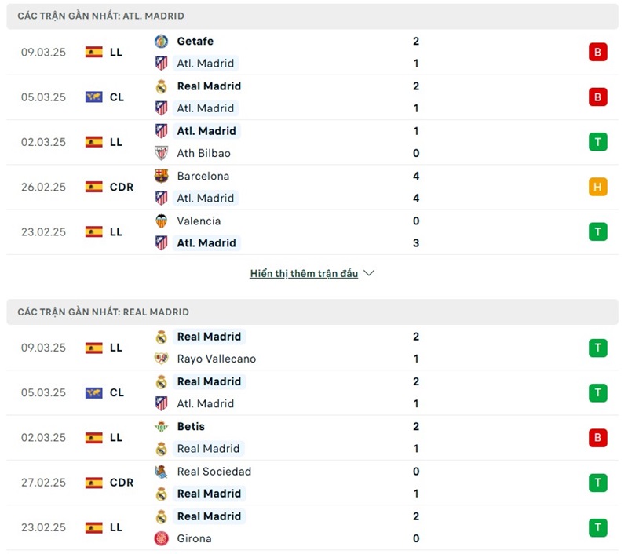Expand more matches with the chevron arrow
Image resolution: width=628 pixels, height=554 pixels.
pyautogui.click(x=369, y=273)
